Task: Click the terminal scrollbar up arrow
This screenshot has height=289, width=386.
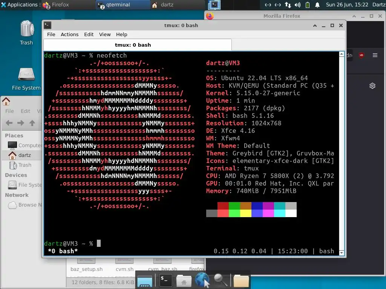Action: coord(342,54)
